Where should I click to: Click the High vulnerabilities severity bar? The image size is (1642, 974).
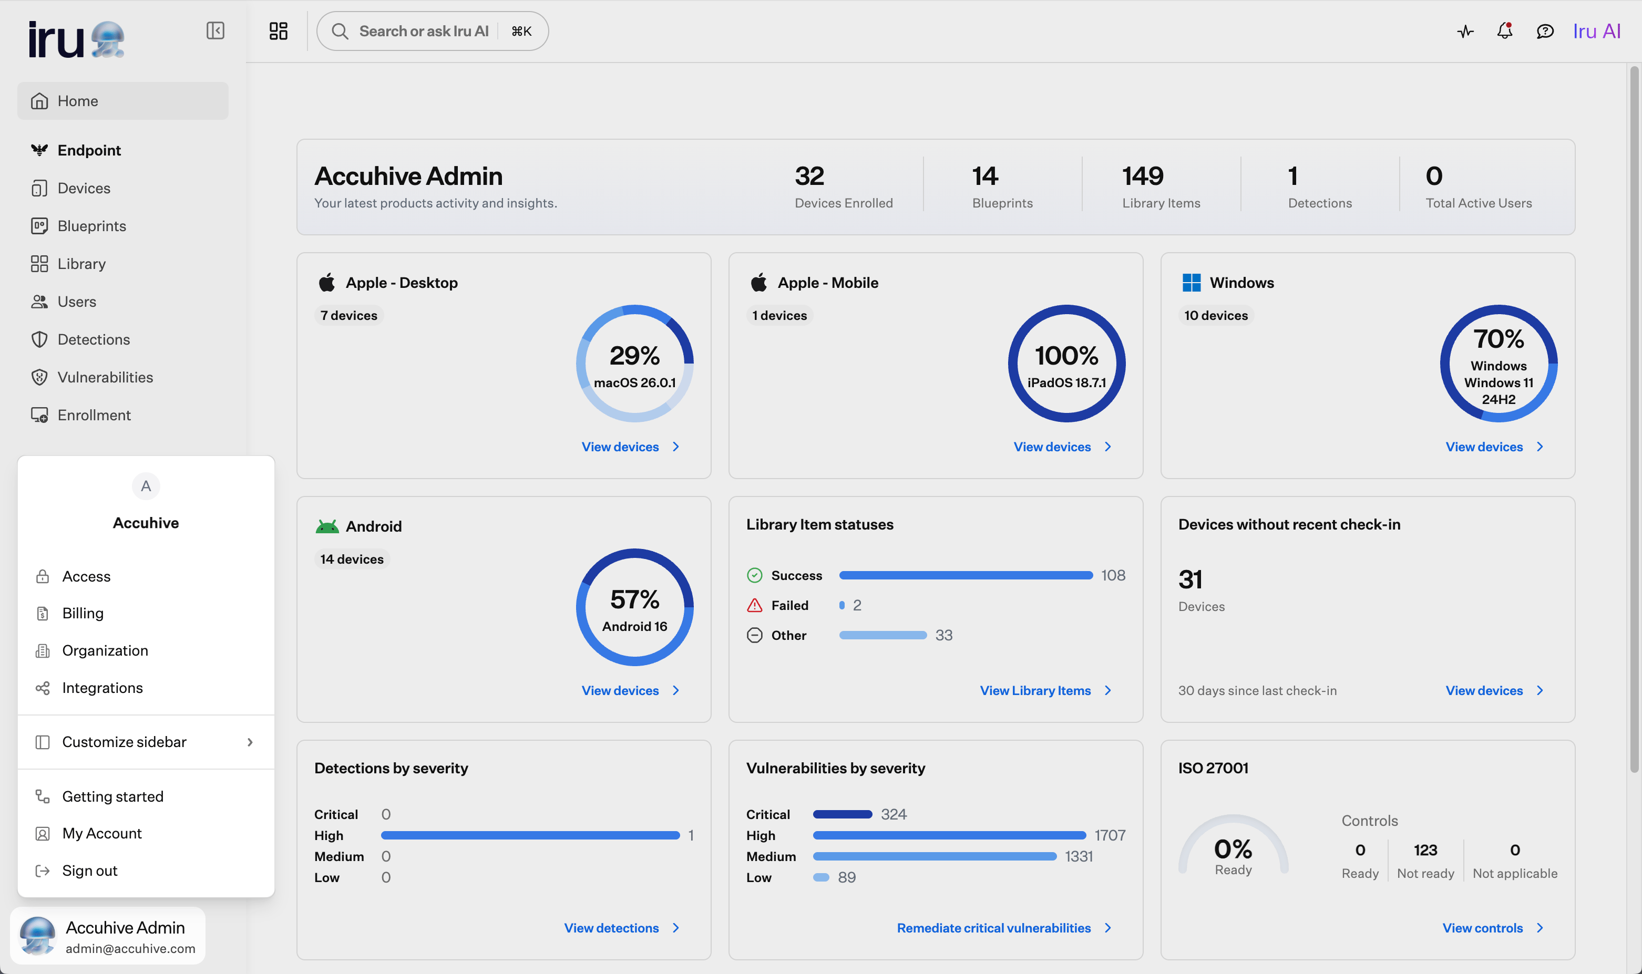(x=949, y=835)
